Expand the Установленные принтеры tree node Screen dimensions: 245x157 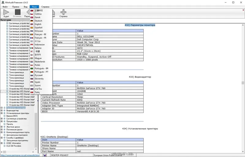pos(2,113)
